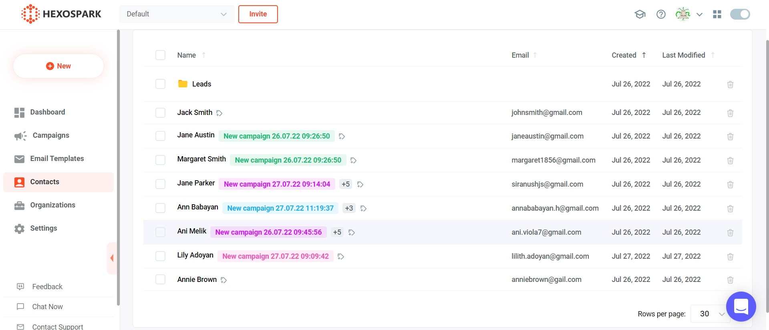Screen dimensions: 769x330
Task: Collapse the sidebar with the red arrow
Action: click(x=112, y=258)
